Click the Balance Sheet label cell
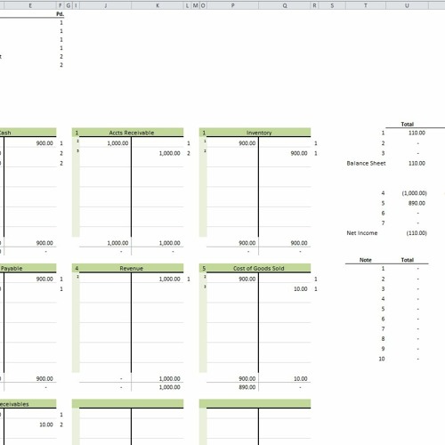 (x=366, y=163)
